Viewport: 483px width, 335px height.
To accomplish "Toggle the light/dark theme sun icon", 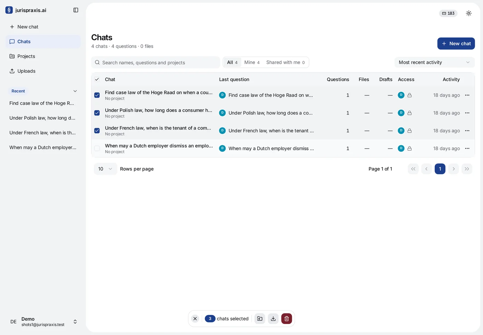I will pos(469,13).
